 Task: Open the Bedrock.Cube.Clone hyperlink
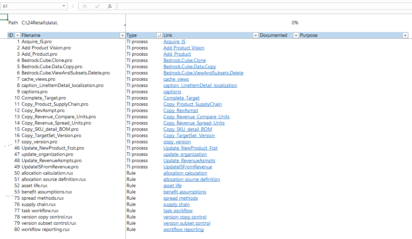[x=185, y=61]
